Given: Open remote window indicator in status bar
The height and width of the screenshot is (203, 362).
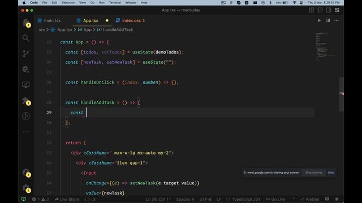Looking at the screenshot, I should (24, 199).
